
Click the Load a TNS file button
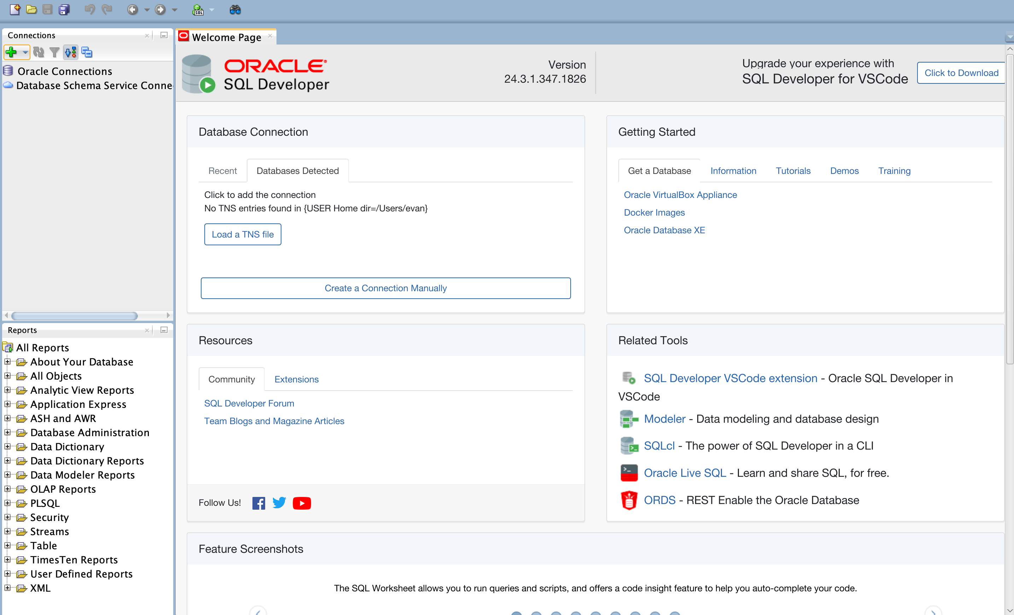(x=243, y=234)
